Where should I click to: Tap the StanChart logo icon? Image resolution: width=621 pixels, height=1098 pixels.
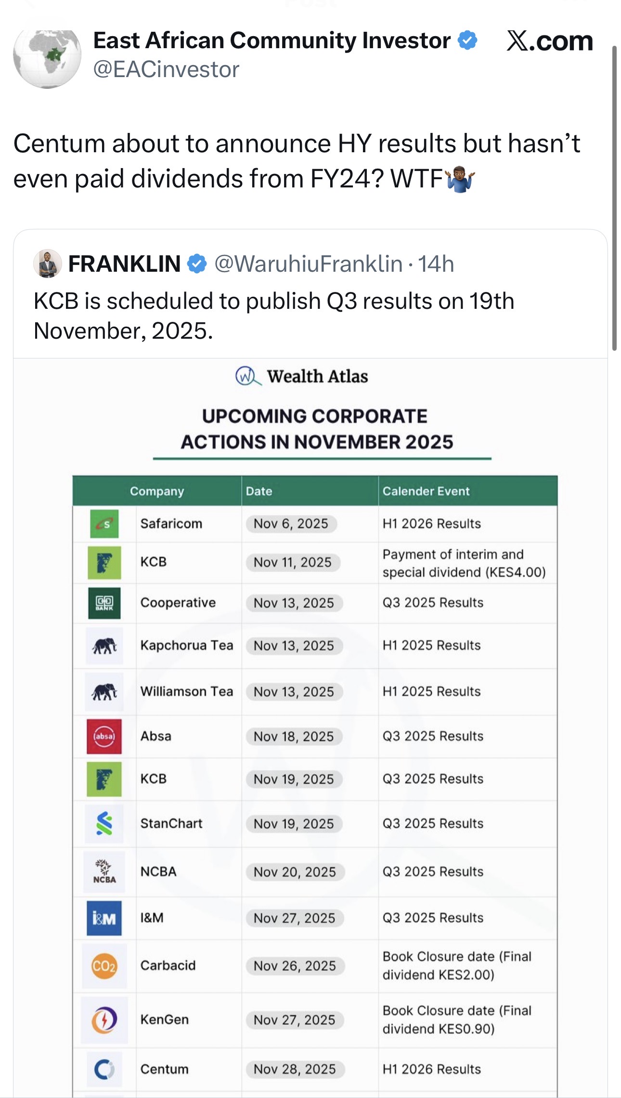click(x=104, y=823)
